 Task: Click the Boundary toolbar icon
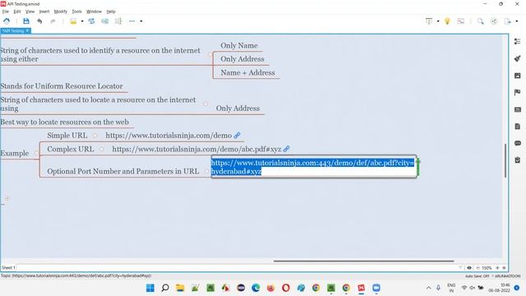104,21
